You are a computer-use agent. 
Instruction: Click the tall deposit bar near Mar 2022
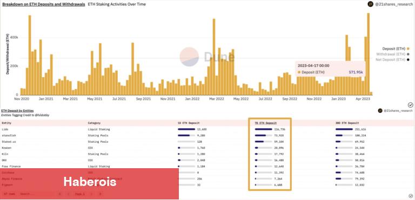click(214, 57)
